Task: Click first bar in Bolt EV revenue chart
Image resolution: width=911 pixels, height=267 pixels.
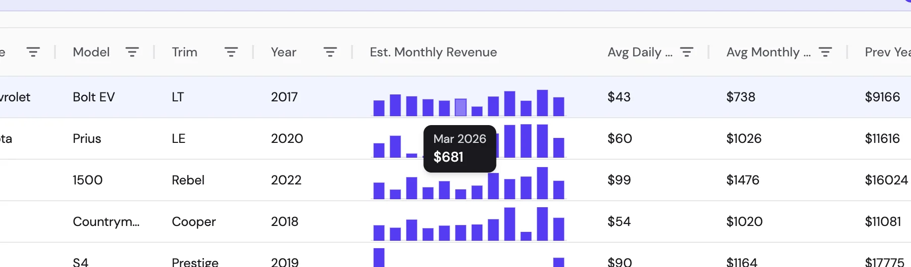Action: (379, 108)
